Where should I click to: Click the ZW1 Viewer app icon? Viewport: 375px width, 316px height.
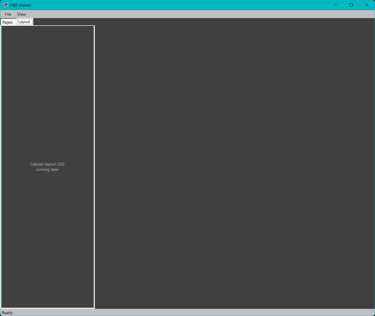[5, 5]
